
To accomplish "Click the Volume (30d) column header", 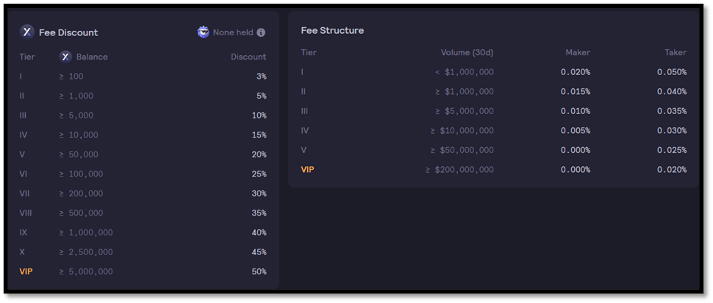I will point(467,52).
